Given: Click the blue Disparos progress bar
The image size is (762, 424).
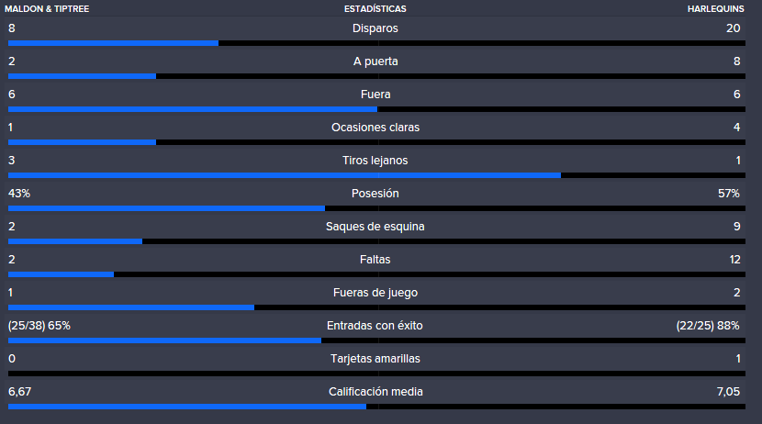Looking at the screenshot, I should click(113, 43).
